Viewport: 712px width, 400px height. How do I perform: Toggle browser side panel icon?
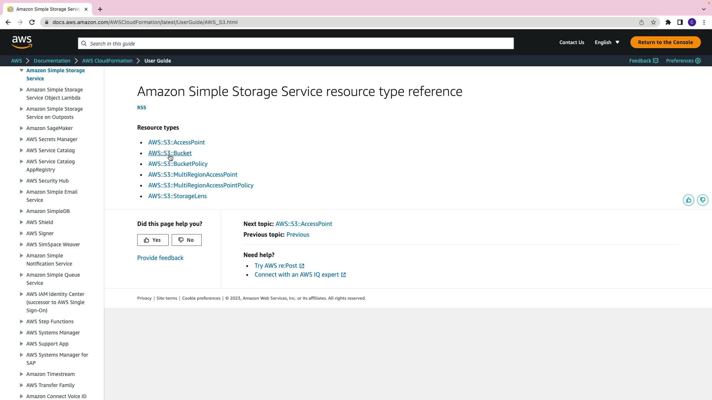(x=680, y=22)
